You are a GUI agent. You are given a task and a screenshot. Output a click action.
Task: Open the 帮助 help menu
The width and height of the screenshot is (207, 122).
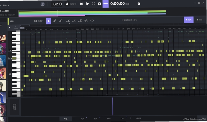6,5
